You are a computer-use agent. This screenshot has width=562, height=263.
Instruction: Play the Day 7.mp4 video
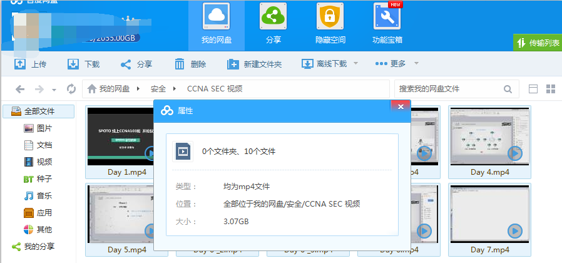pos(515,231)
